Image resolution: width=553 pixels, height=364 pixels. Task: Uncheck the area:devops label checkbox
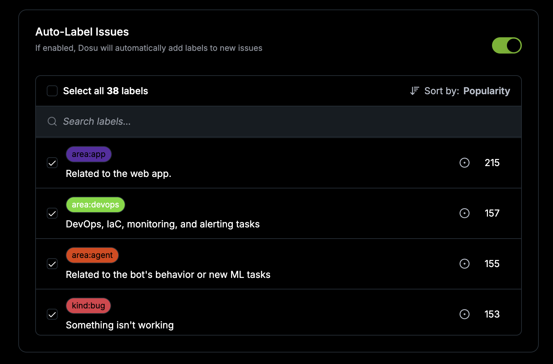(x=52, y=214)
